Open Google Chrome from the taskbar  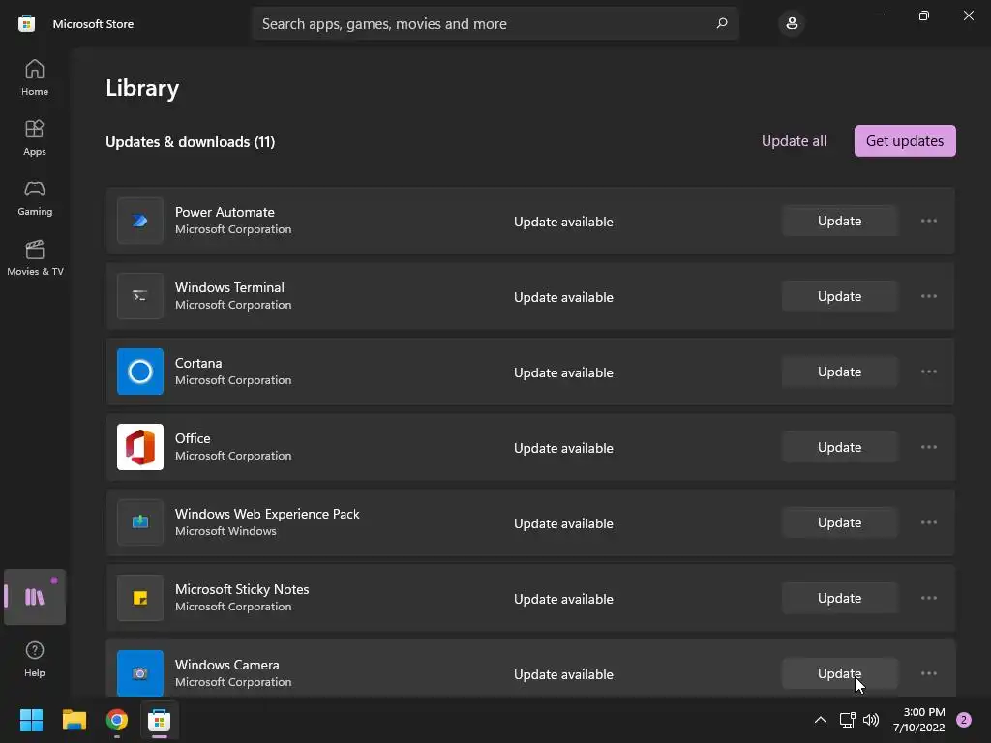(117, 720)
